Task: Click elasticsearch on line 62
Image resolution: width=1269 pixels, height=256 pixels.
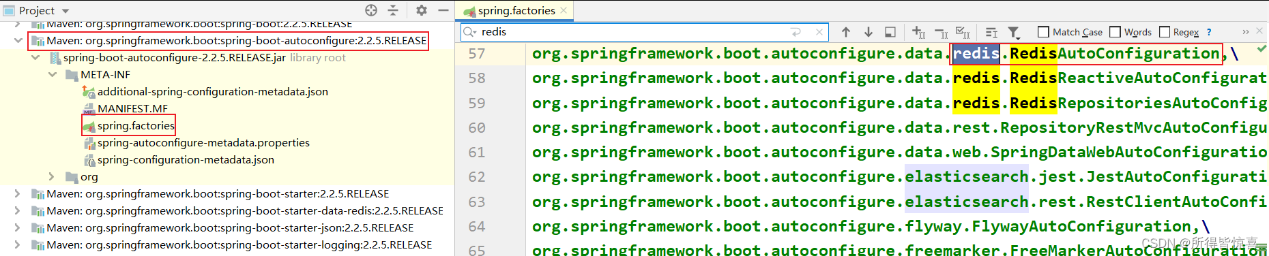Action: coord(966,177)
